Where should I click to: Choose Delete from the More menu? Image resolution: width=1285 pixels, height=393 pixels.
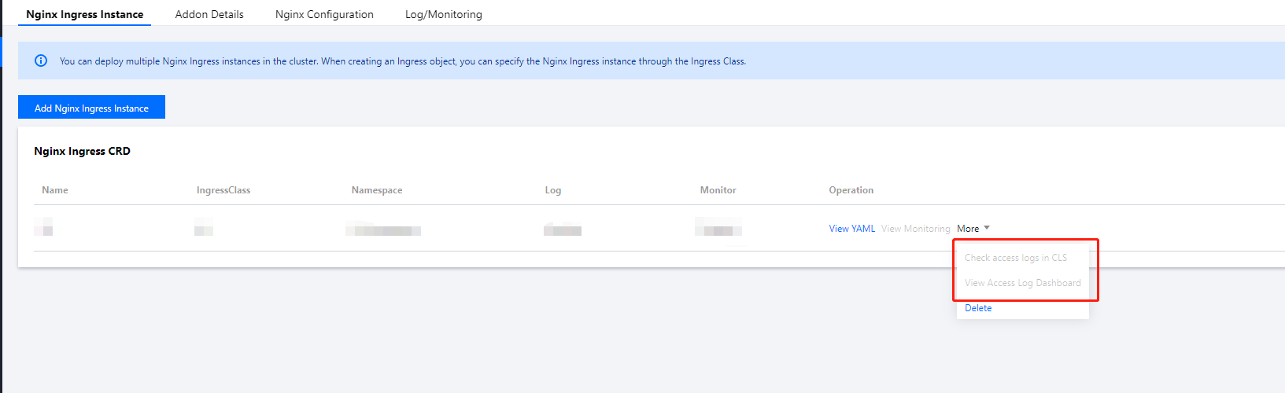pyautogui.click(x=978, y=308)
